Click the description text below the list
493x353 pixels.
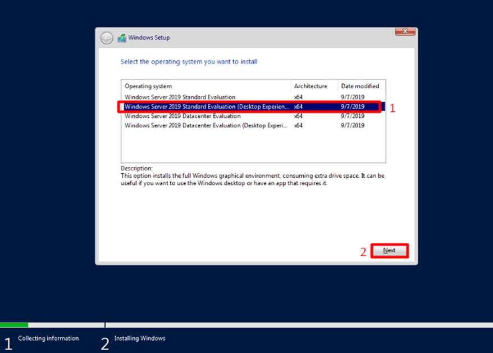[x=252, y=179]
